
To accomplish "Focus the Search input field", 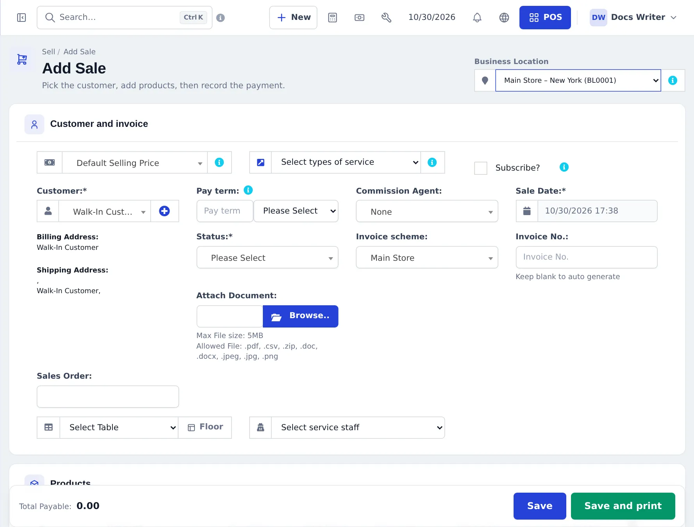I will tap(124, 18).
